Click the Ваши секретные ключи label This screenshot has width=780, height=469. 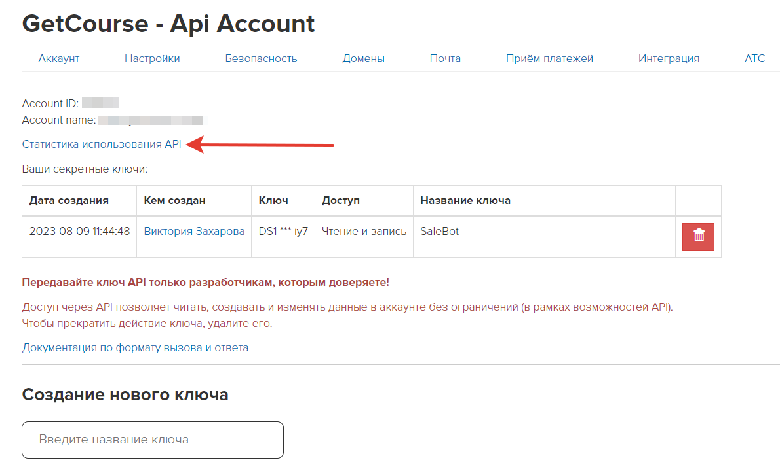point(85,169)
